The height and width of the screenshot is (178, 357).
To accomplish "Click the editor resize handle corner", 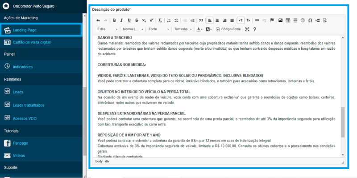I will 342,162.
